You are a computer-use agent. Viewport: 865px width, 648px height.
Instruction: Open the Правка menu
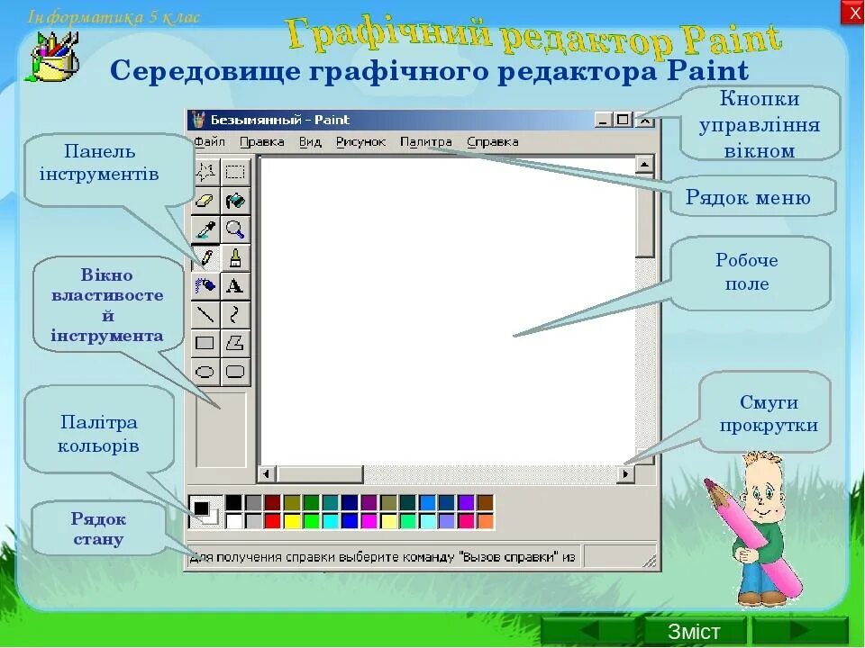click(x=262, y=141)
